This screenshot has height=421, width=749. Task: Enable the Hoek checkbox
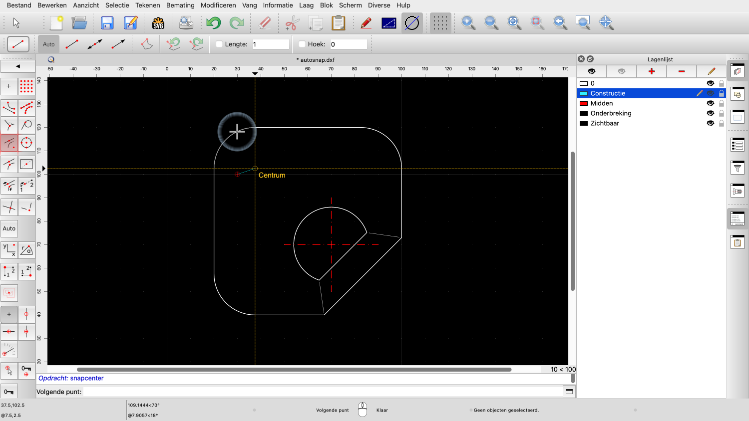(302, 44)
